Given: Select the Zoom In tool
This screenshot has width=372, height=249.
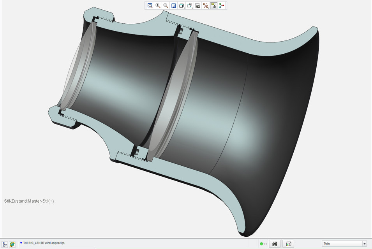Looking at the screenshot, I should click(x=158, y=6).
